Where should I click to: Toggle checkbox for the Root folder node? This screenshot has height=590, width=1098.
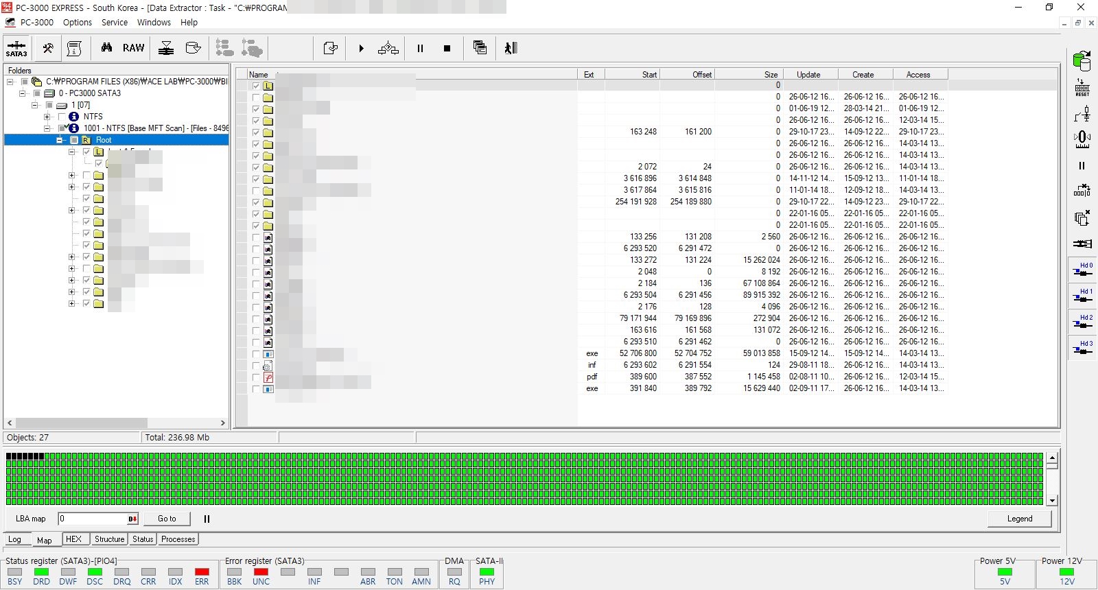tap(74, 140)
